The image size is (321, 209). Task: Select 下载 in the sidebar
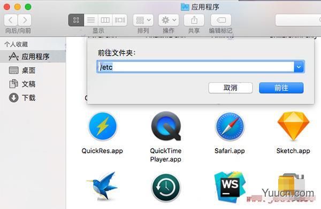tap(33, 97)
